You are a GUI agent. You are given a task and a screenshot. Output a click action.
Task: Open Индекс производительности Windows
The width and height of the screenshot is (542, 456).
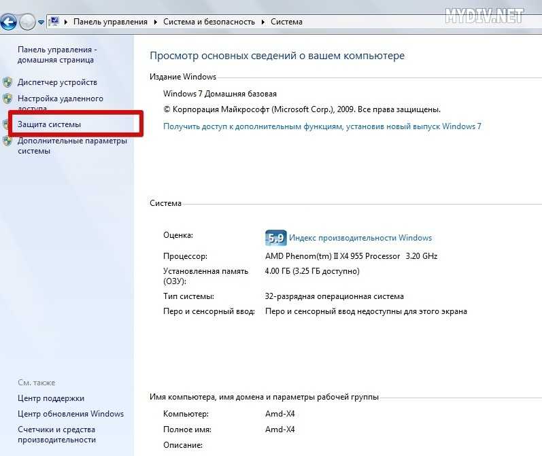click(x=360, y=238)
